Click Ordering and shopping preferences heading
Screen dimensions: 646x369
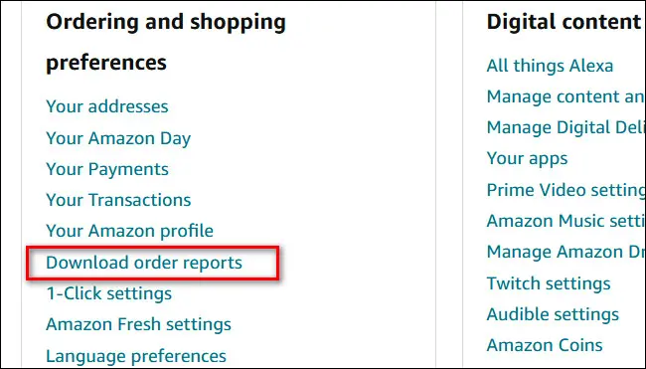coord(166,42)
